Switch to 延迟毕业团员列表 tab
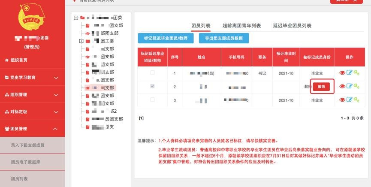This screenshot has height=187, width=371. 292,26
